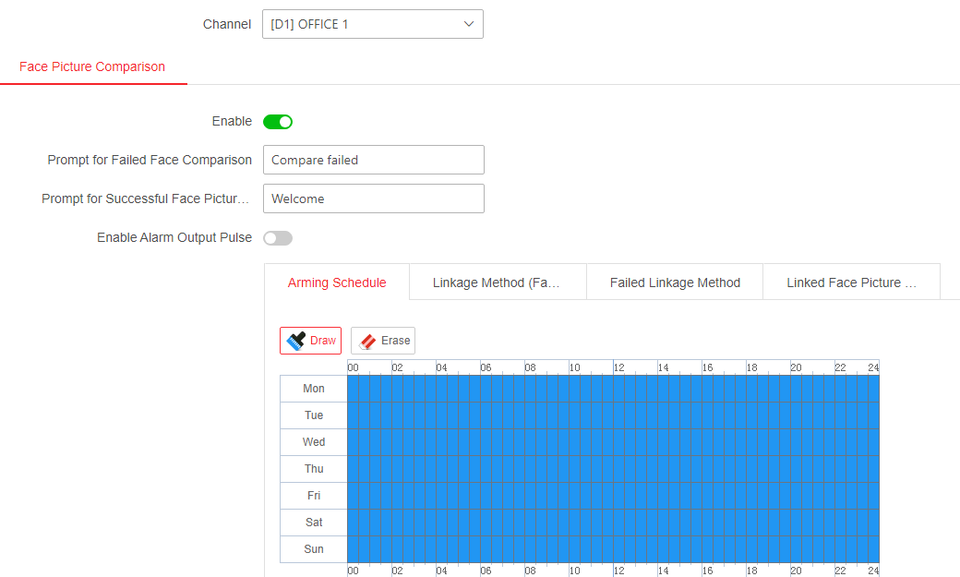Go to Linked Face Picture tab
Image resolution: width=960 pixels, height=577 pixels.
pyautogui.click(x=851, y=282)
